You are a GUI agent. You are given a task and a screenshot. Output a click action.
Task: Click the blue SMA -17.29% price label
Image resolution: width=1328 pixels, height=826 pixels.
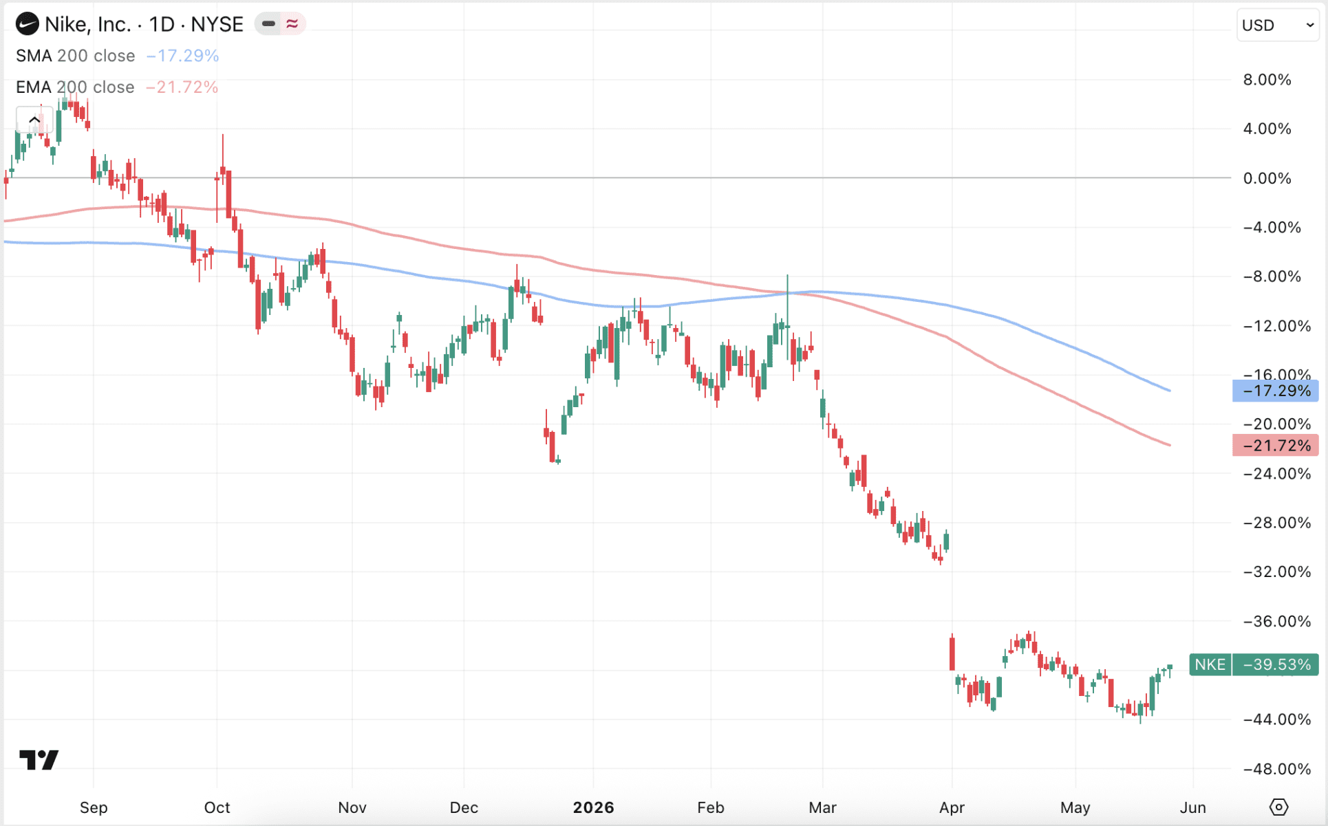(x=1276, y=391)
